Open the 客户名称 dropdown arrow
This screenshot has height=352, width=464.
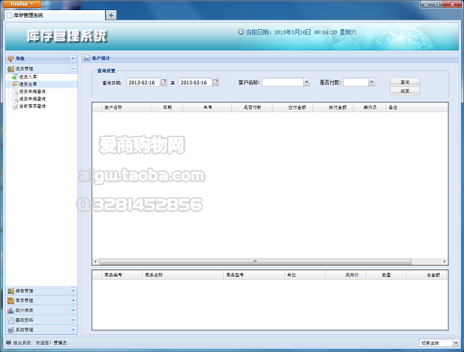307,82
